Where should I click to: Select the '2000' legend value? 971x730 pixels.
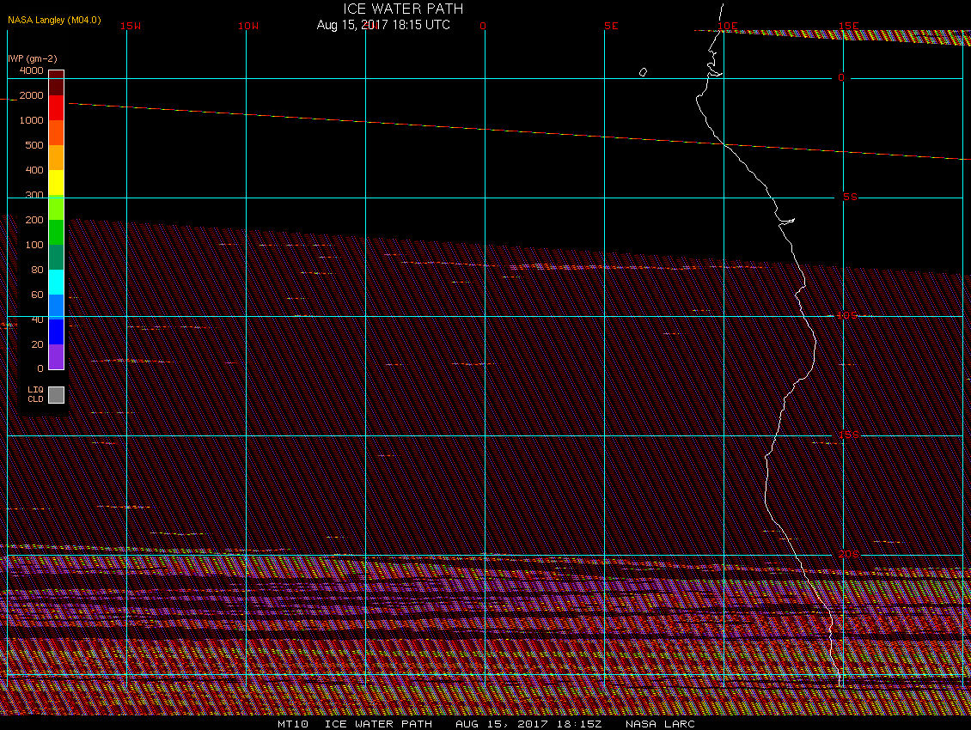click(32, 95)
